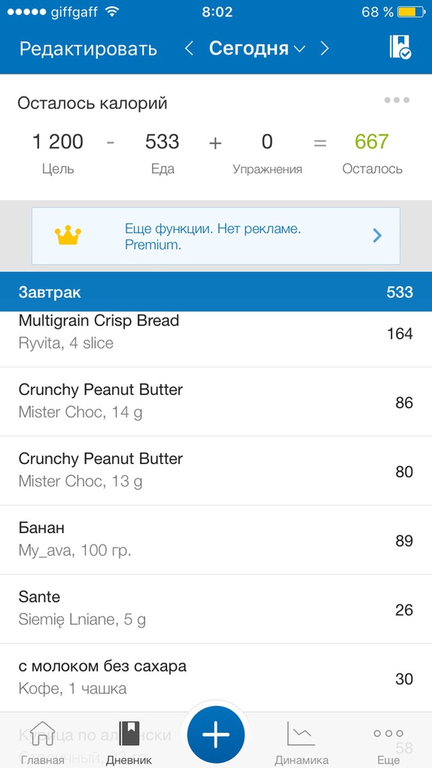Click the gold crown Premium icon
The height and width of the screenshot is (768, 432).
pos(68,236)
